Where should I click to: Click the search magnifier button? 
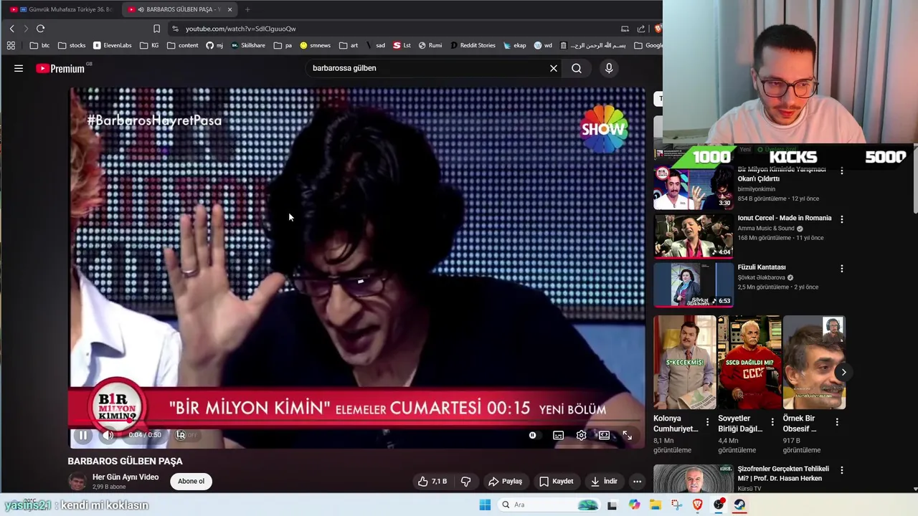[x=577, y=68]
